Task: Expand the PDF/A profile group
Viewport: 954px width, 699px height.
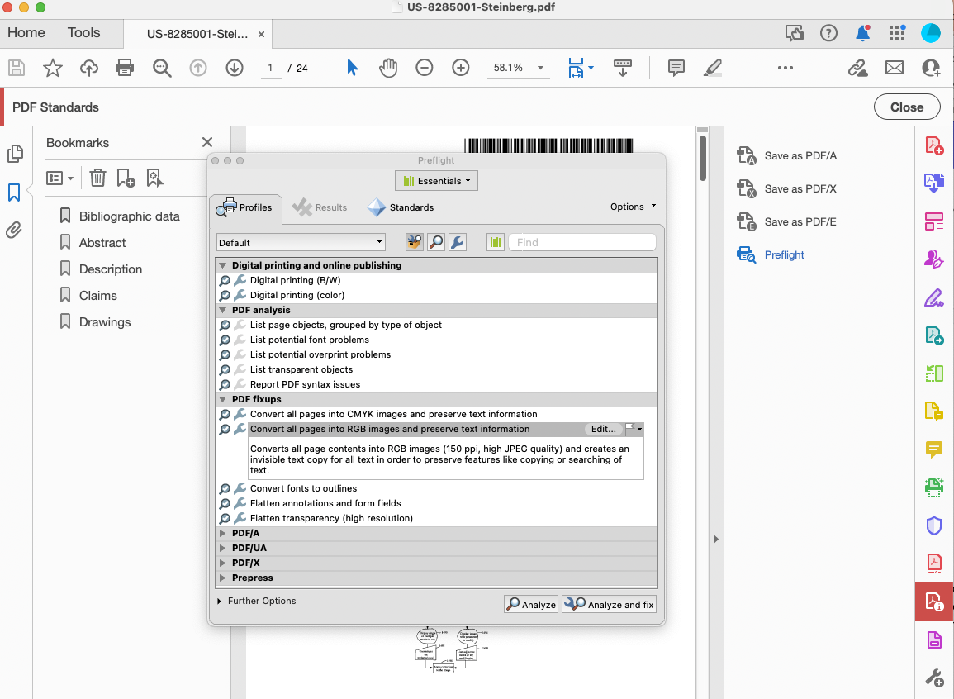Action: point(222,534)
